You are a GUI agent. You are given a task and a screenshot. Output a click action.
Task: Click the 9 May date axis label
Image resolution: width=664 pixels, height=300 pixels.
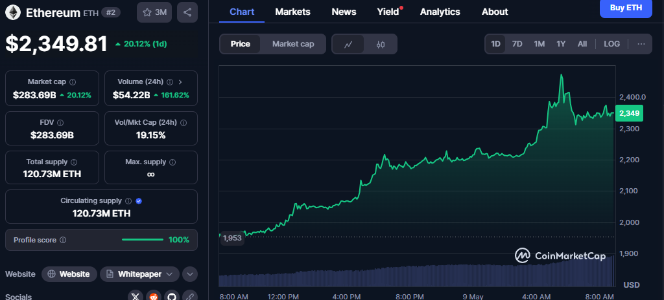[473, 296]
